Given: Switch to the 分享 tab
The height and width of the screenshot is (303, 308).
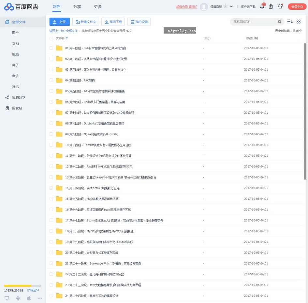Looking at the screenshot, I should point(77,7).
